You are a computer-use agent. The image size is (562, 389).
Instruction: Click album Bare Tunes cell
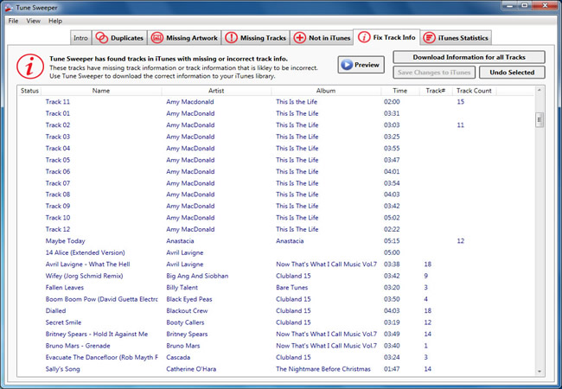click(x=291, y=287)
